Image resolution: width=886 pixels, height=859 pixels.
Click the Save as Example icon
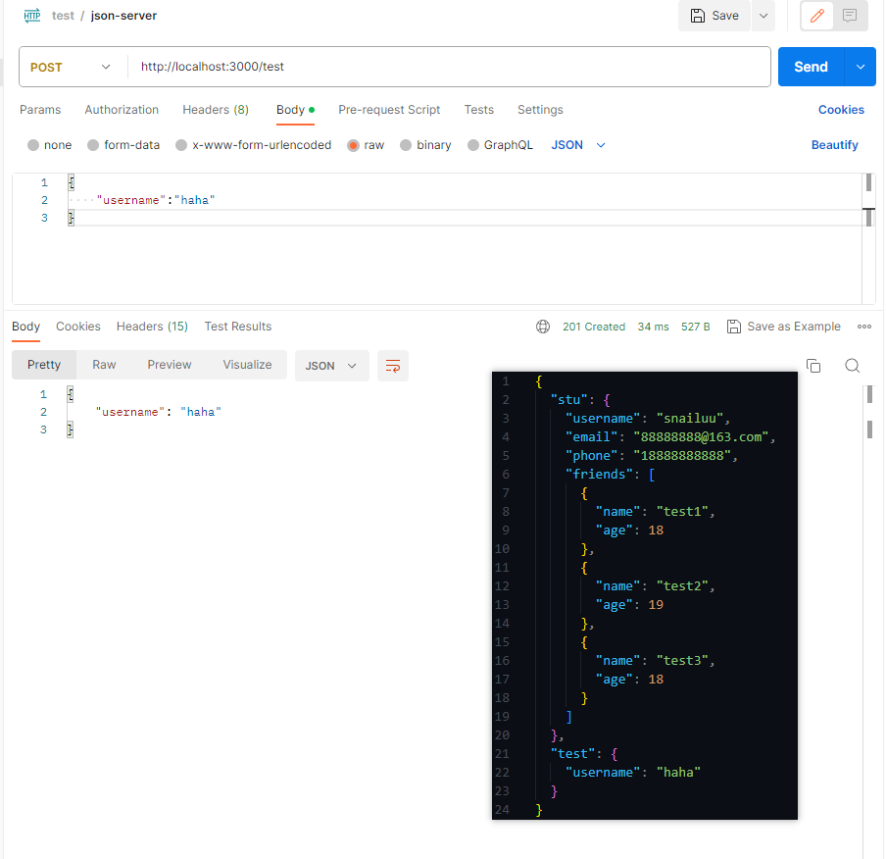[x=733, y=327]
